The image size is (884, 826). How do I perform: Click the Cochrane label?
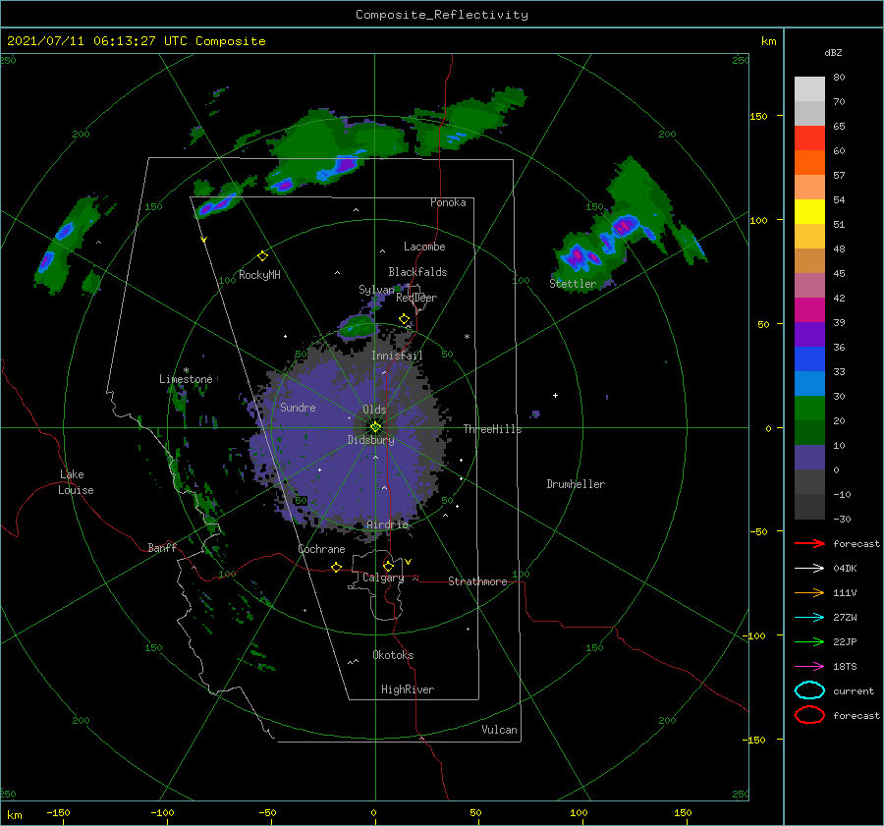pyautogui.click(x=321, y=549)
